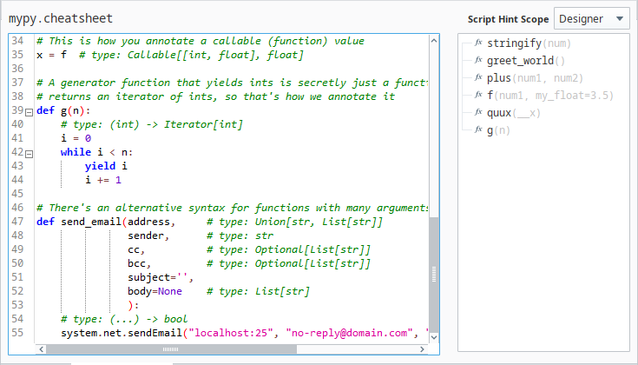Click the 'There's an alternative syntax' comment
638x365 pixels.
coord(232,208)
